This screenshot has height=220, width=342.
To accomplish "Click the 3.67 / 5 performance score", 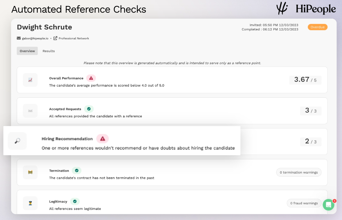I will pos(305,80).
